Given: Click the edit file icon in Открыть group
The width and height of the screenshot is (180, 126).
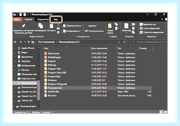Looking at the screenshot, I should coord(133,28).
